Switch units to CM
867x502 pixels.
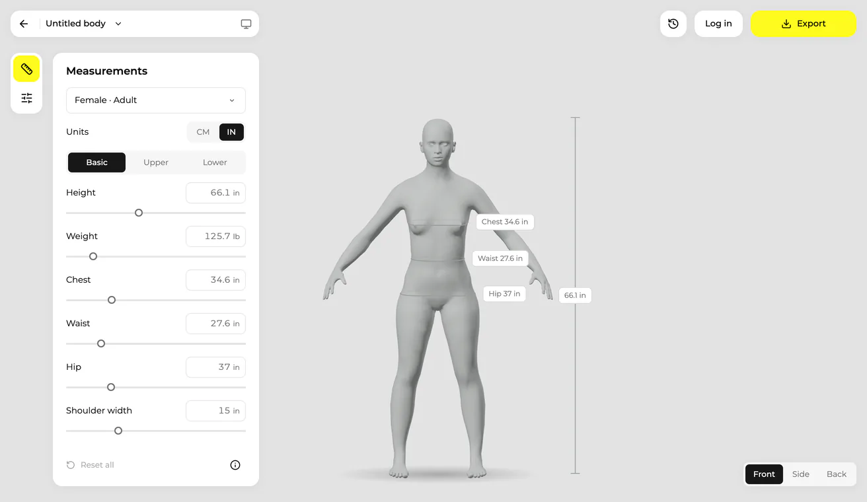(203, 132)
